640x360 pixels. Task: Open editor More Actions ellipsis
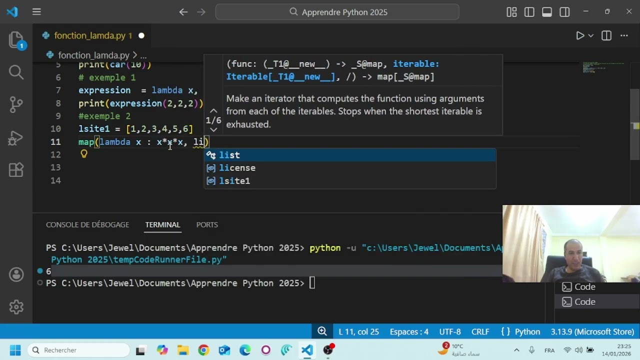pyautogui.click(x=624, y=35)
